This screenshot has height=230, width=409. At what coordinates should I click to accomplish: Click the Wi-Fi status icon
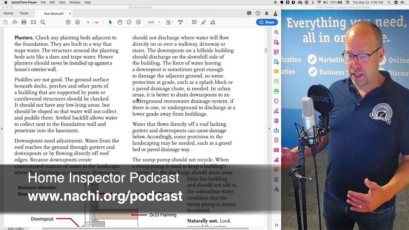tap(319, 2)
